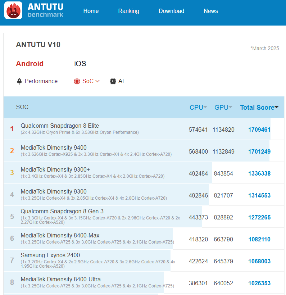Click the *March 2025 date note
Screen dimensions: 286x295
click(264, 48)
